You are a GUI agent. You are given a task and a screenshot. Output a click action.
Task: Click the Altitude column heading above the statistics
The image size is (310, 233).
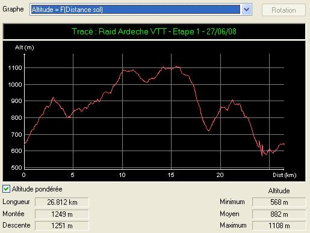[279, 191]
